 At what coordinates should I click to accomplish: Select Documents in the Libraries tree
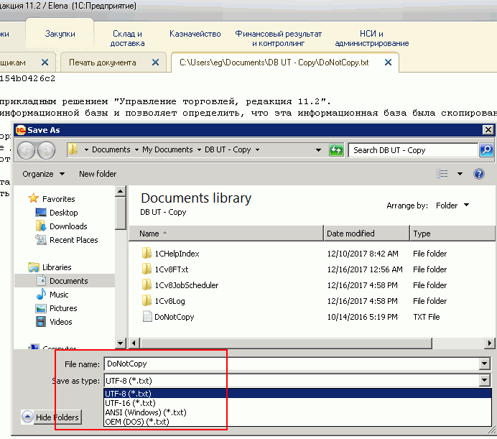[x=68, y=281]
